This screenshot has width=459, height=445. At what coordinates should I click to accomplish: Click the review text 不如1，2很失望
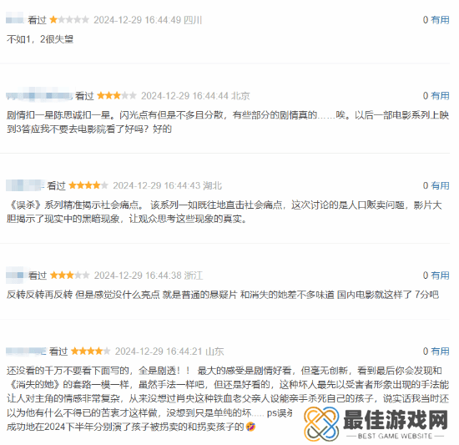pyautogui.click(x=40, y=39)
